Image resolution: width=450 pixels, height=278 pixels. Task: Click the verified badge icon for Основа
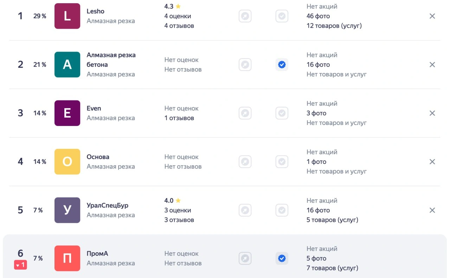(282, 161)
